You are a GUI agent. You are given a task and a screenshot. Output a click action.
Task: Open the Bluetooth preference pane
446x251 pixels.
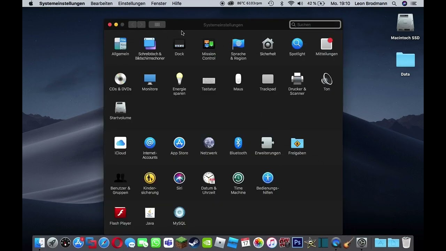coord(238,146)
